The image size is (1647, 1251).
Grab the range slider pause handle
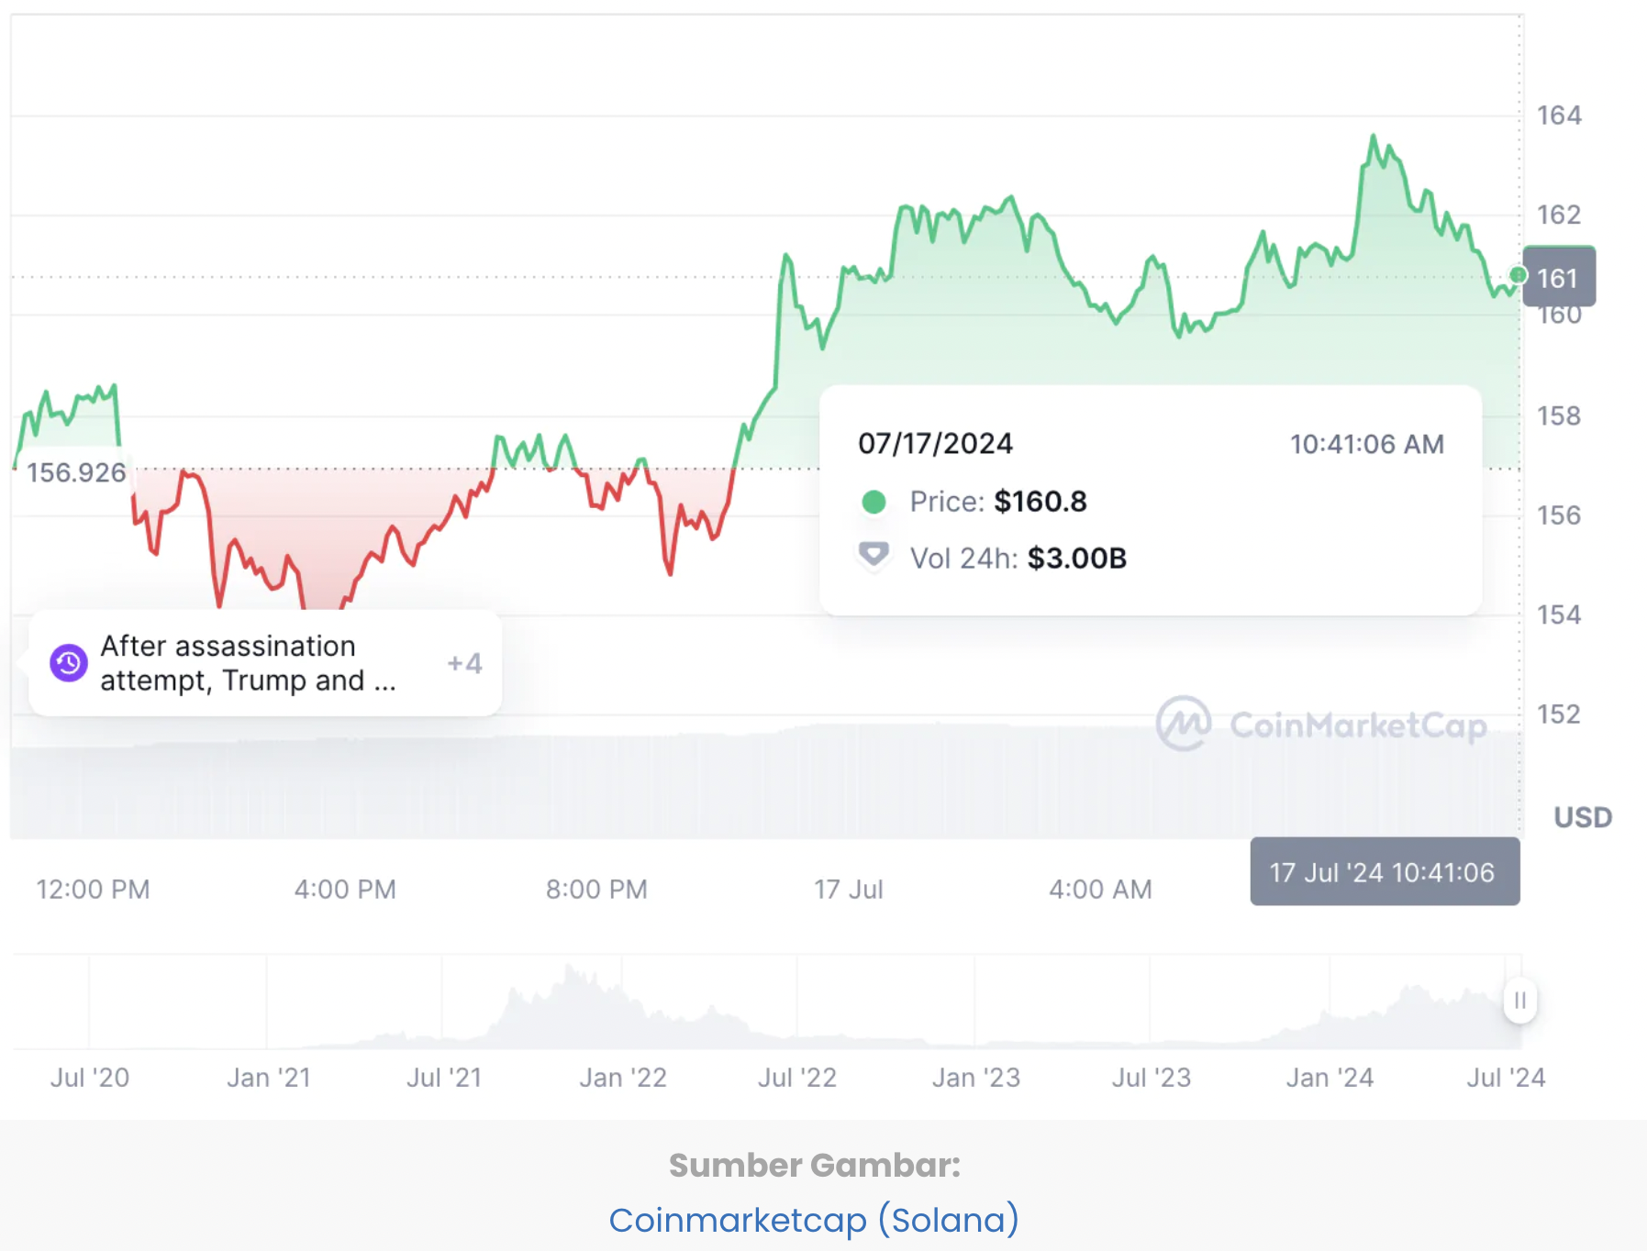[1519, 1001]
